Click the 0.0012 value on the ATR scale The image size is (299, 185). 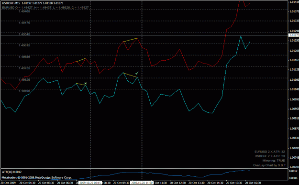click(x=293, y=171)
